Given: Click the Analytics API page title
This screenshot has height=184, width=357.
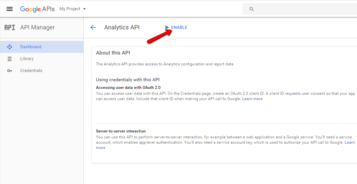Looking at the screenshot, I should tap(122, 27).
